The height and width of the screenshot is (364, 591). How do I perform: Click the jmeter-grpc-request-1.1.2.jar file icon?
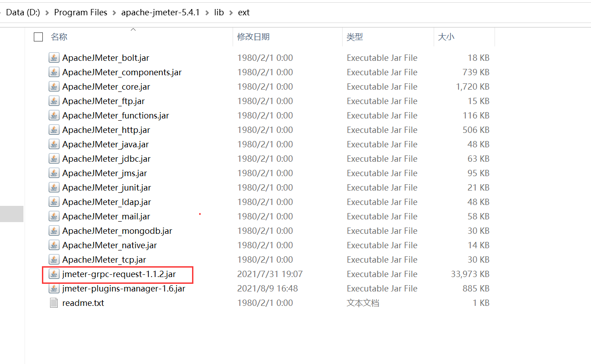pyautogui.click(x=54, y=274)
